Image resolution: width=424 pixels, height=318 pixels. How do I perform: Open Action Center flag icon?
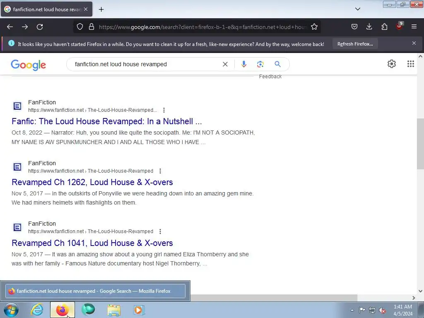[x=362, y=310]
